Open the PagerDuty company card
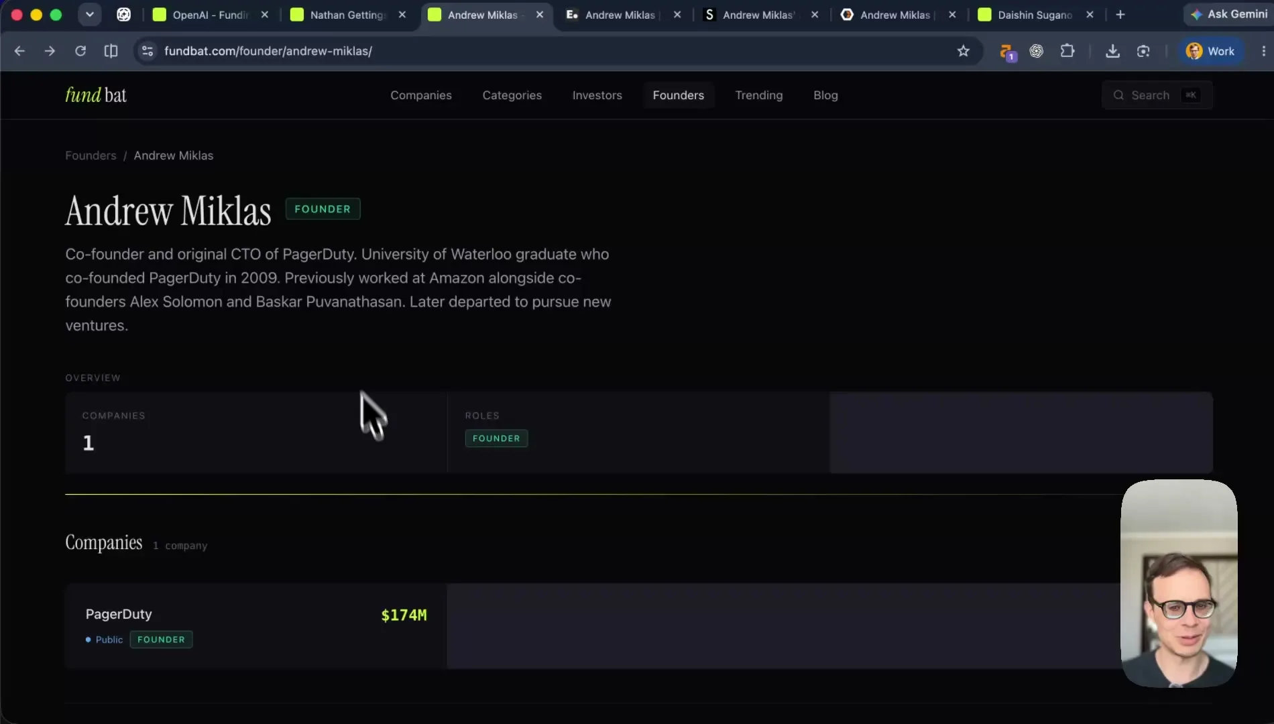The height and width of the screenshot is (724, 1274). 256,625
